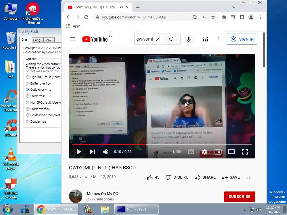The height and width of the screenshot is (215, 287).
Task: Open the Chrome extensions puzzle icon
Action: coord(224,17)
